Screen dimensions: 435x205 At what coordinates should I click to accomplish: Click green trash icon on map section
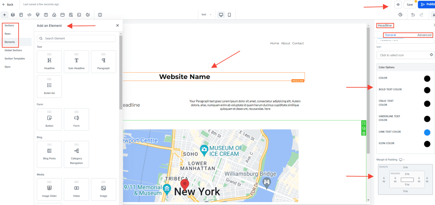pyautogui.click(x=364, y=133)
